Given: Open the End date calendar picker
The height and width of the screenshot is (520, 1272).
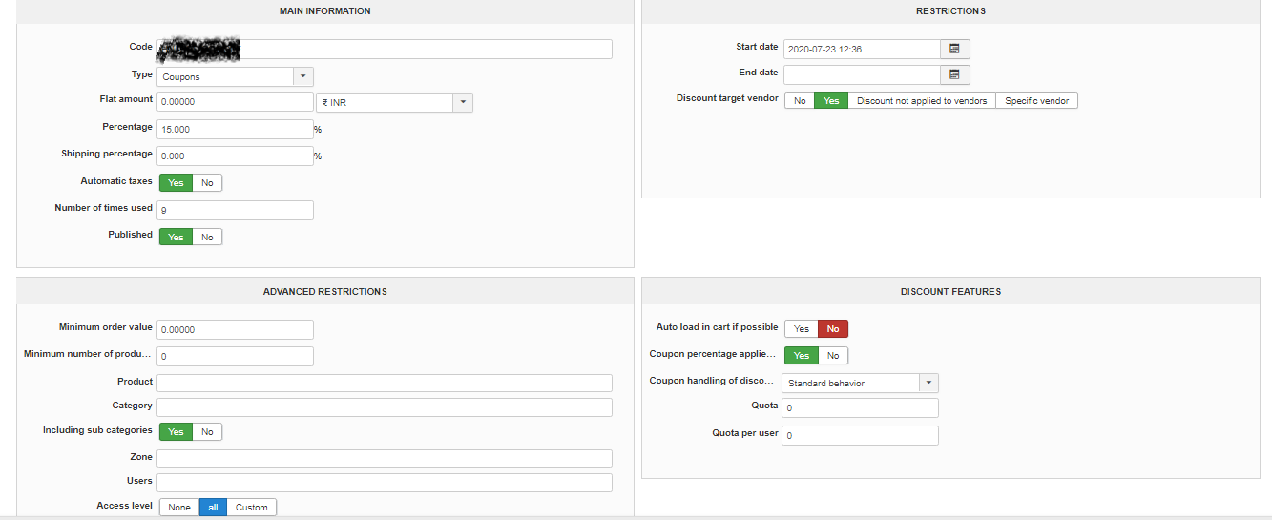Looking at the screenshot, I should 954,74.
